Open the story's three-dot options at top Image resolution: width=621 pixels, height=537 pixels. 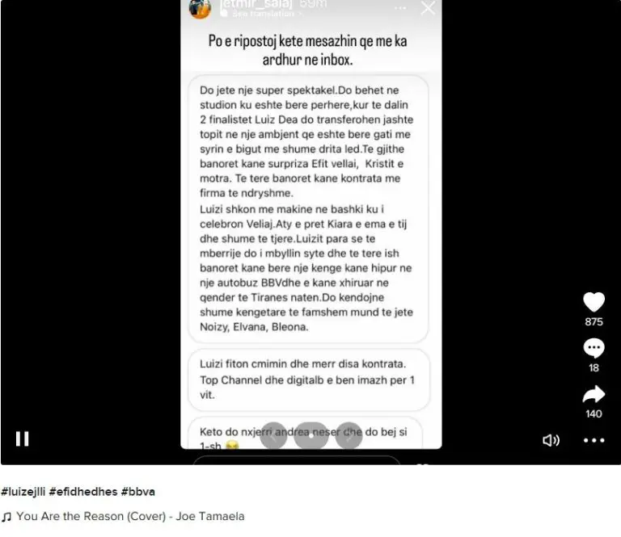click(400, 8)
